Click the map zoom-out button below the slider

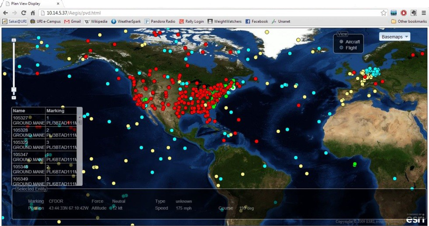pyautogui.click(x=14, y=97)
